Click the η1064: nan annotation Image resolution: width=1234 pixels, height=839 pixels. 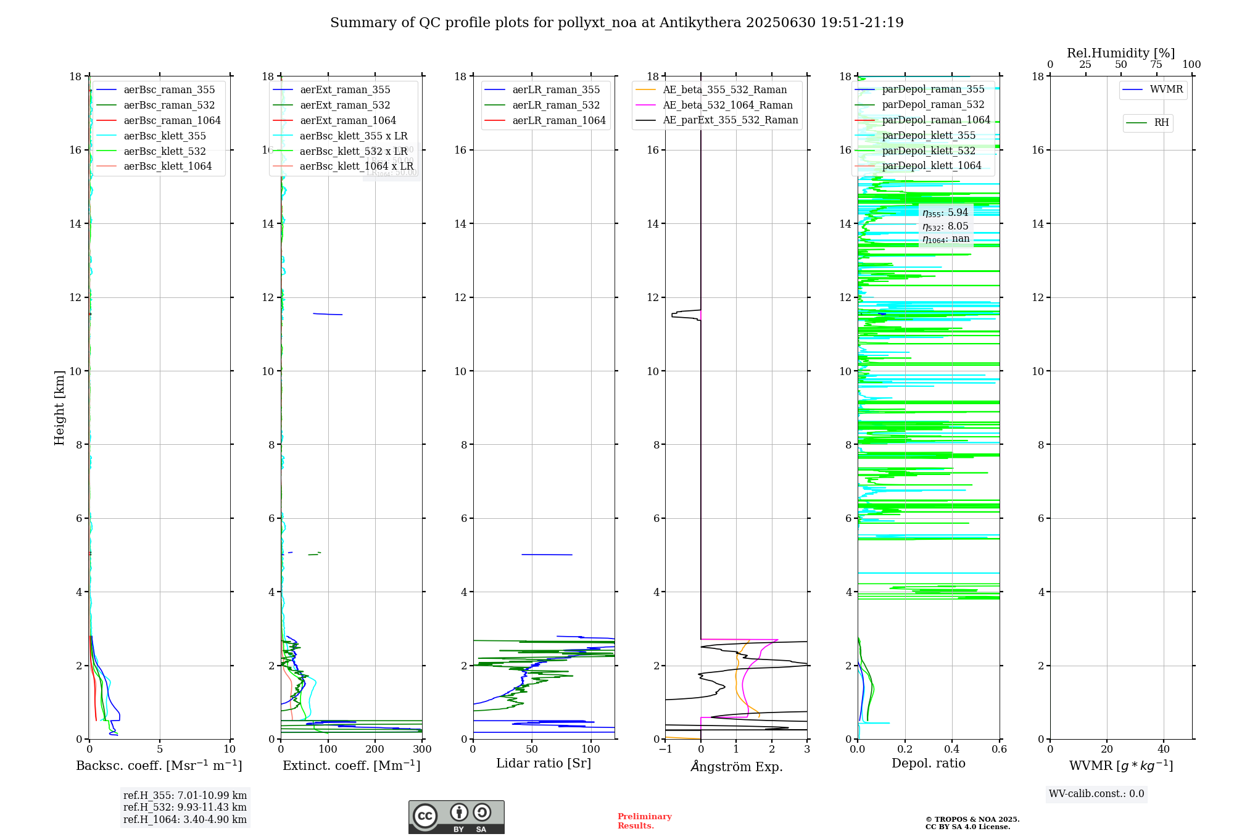946,239
